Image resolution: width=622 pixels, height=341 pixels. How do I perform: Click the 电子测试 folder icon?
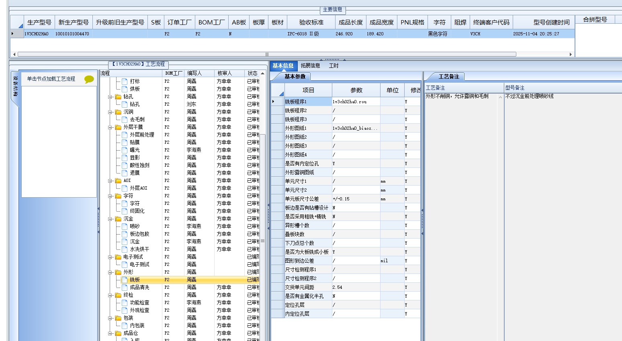[118, 257]
